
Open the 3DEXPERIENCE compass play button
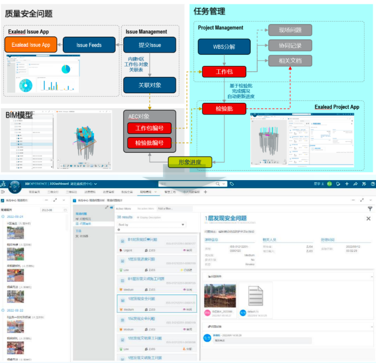point(15,186)
